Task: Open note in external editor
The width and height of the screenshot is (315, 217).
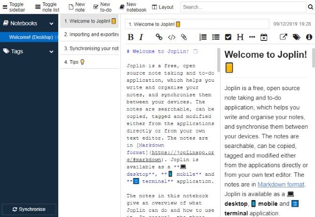Action: click(283, 37)
